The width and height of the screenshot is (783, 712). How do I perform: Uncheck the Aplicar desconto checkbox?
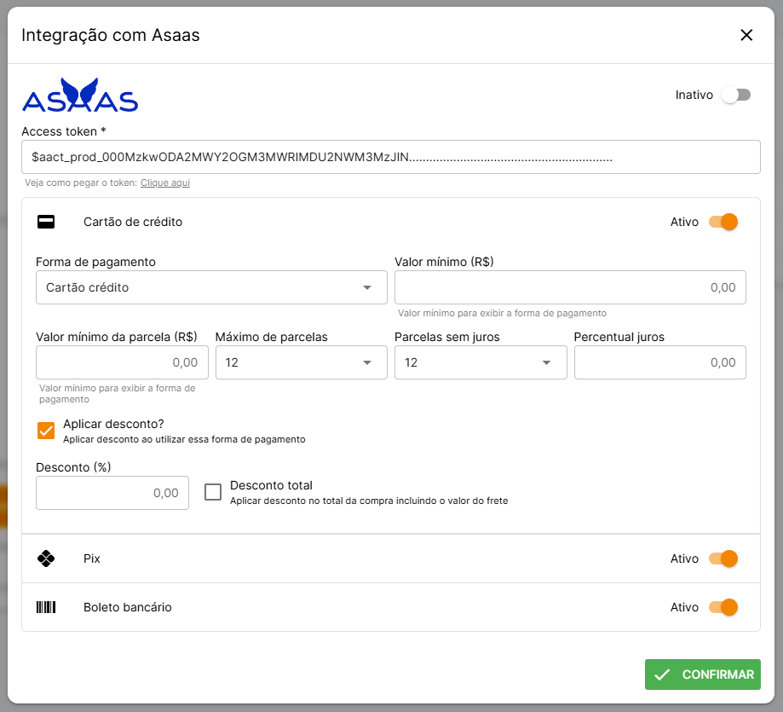[x=46, y=431]
